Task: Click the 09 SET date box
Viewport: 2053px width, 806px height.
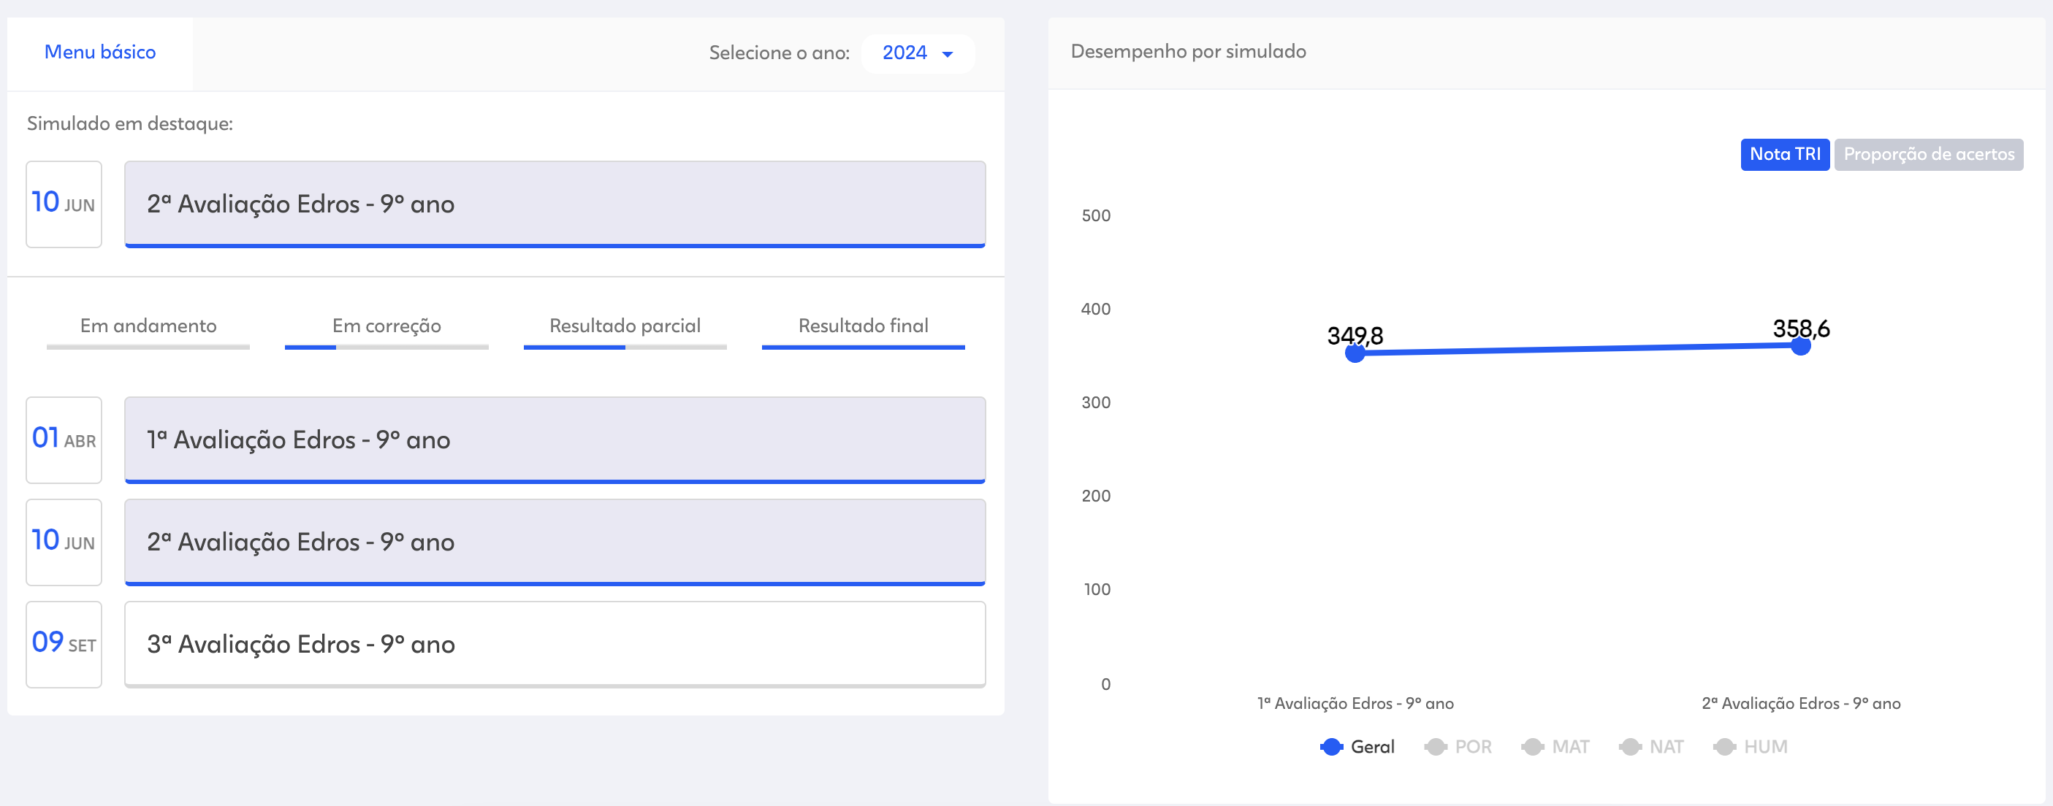Action: point(64,645)
